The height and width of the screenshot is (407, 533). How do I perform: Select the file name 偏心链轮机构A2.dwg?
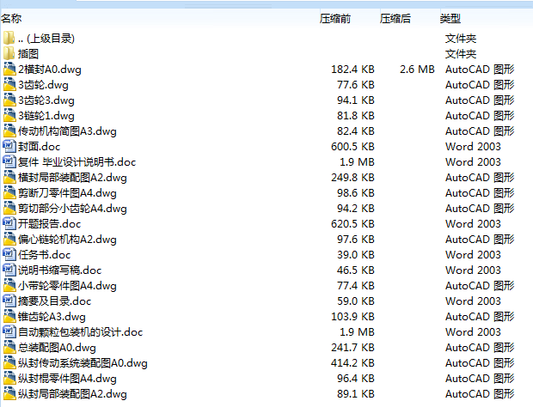pyautogui.click(x=67, y=240)
